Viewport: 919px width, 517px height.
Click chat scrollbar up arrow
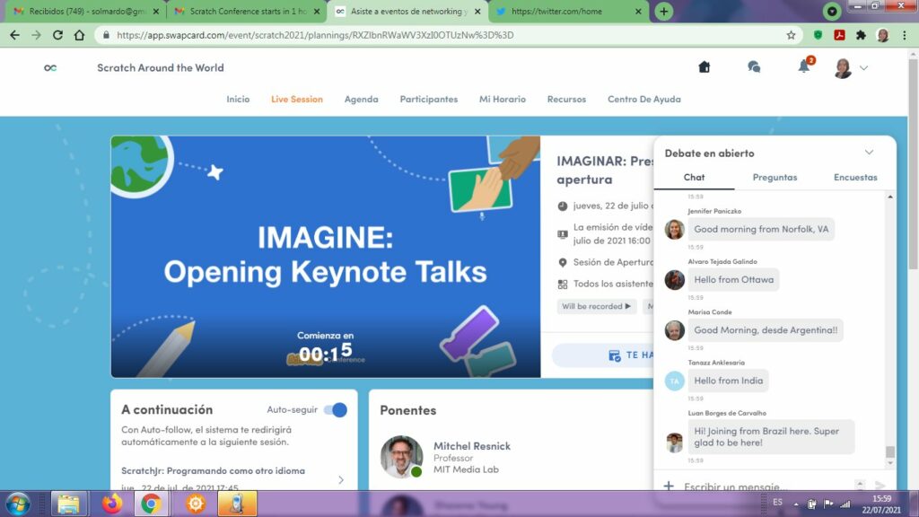pyautogui.click(x=889, y=197)
